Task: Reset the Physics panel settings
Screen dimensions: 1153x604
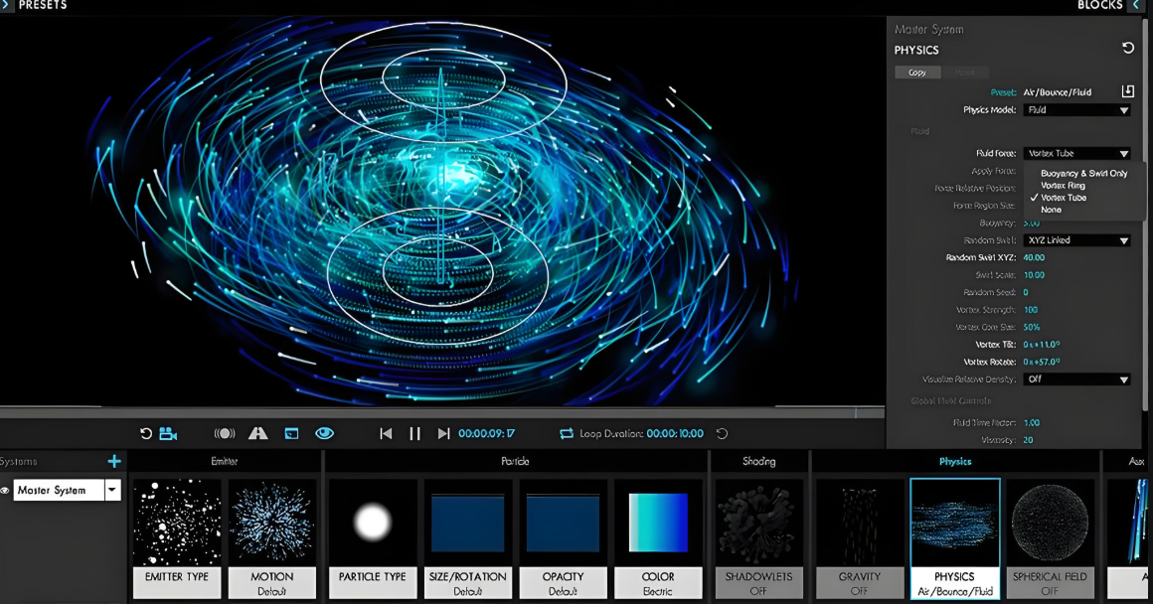Action: [x=1127, y=48]
